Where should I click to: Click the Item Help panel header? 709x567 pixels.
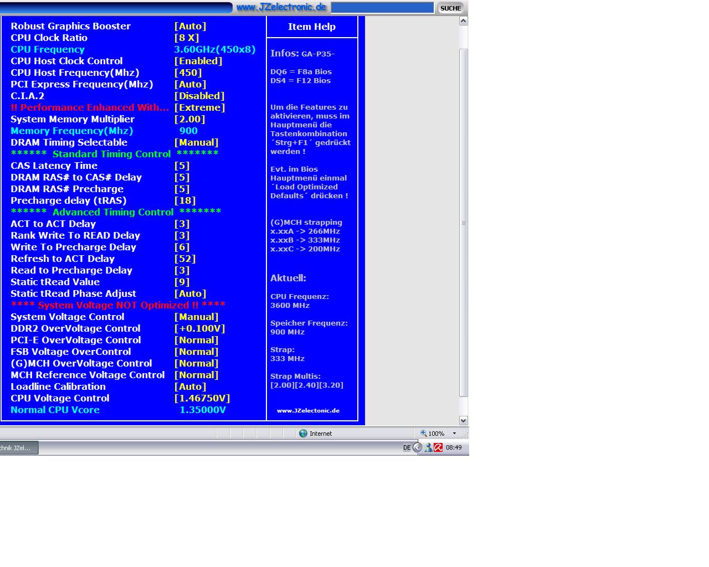click(312, 27)
